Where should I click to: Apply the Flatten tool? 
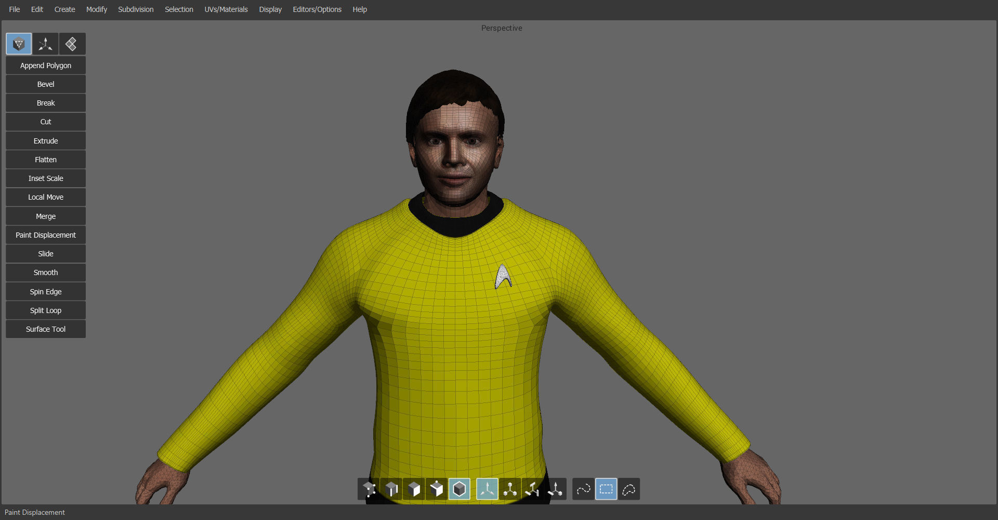[46, 160]
